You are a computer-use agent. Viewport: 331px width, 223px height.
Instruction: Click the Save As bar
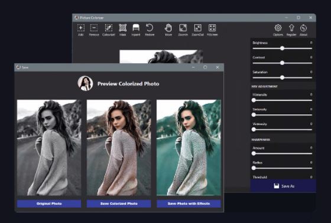[283, 186]
